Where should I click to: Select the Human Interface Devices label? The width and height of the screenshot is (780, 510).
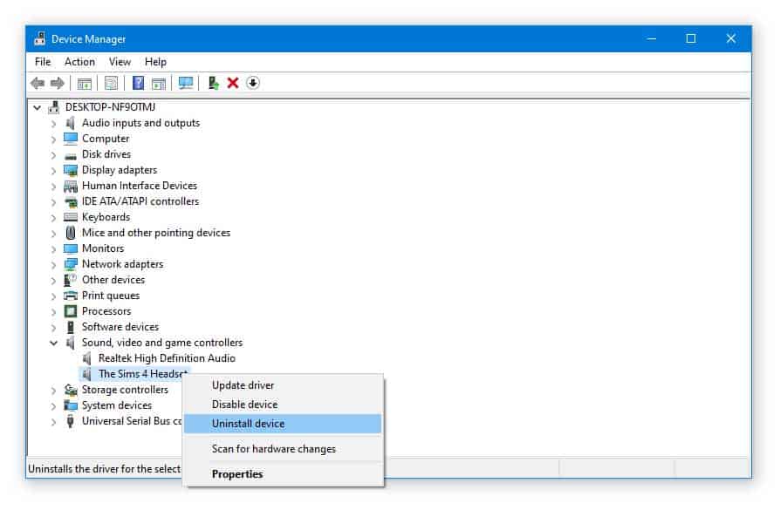coord(140,186)
